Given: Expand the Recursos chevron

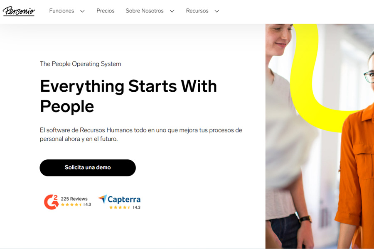Looking at the screenshot, I should click(x=217, y=11).
